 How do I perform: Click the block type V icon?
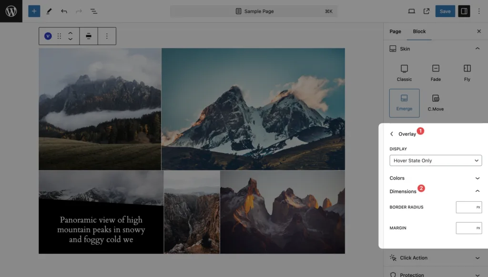click(48, 36)
